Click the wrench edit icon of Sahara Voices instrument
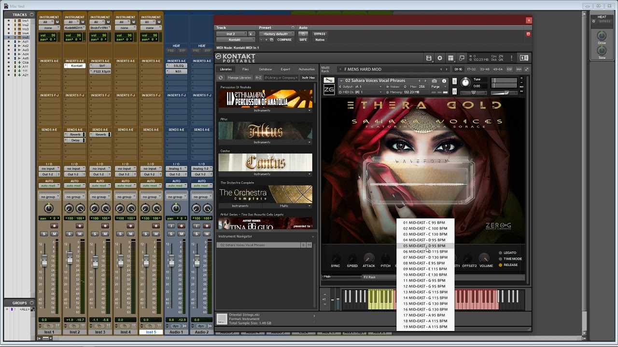This screenshot has width=618, height=347. coord(329,80)
